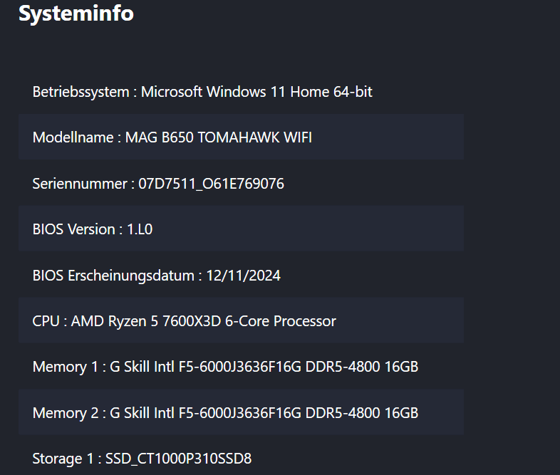Click the MAG B650 TOMAHAWK WIFI value
This screenshot has height=475, width=560.
218,137
